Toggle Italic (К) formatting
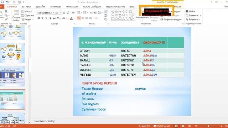The width and height of the screenshot is (228, 128). point(42,18)
